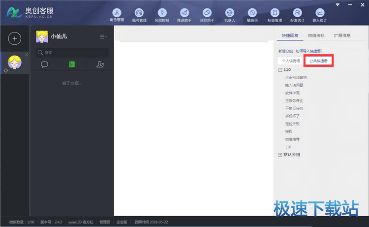This screenshot has height=227, width=369.
Task: Switch to the green articles tab icon
Action: tap(72, 65)
